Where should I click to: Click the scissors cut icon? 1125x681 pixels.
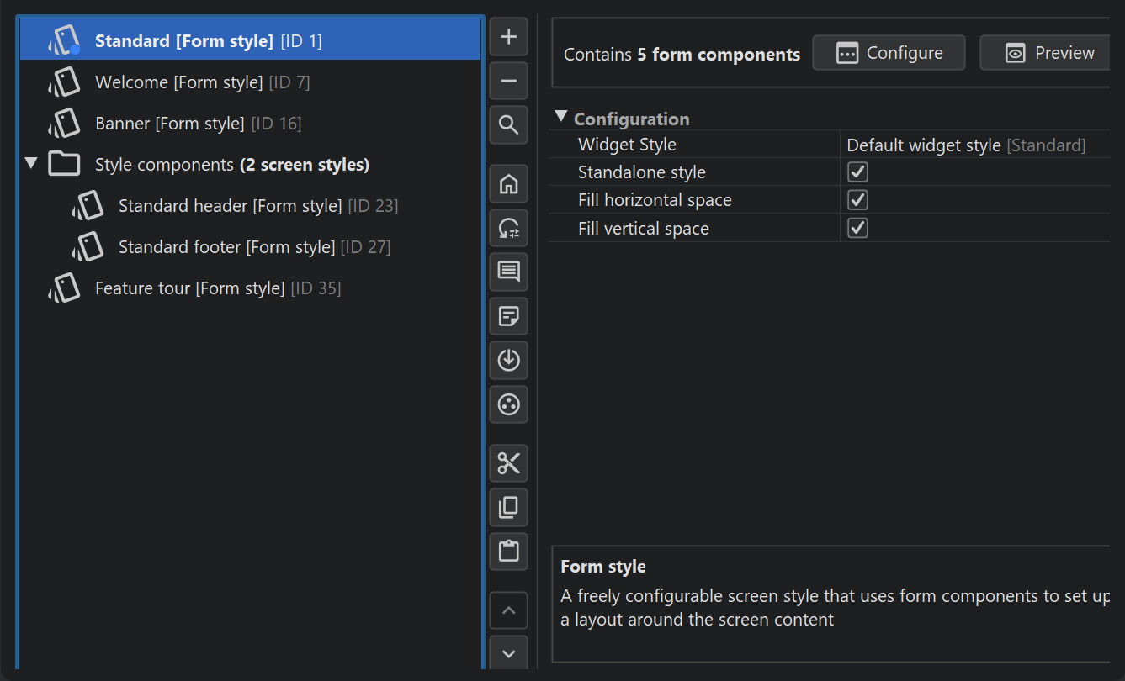coord(508,463)
